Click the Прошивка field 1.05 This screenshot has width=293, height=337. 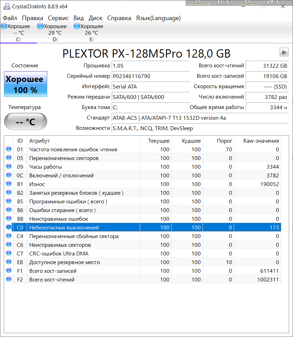point(151,66)
